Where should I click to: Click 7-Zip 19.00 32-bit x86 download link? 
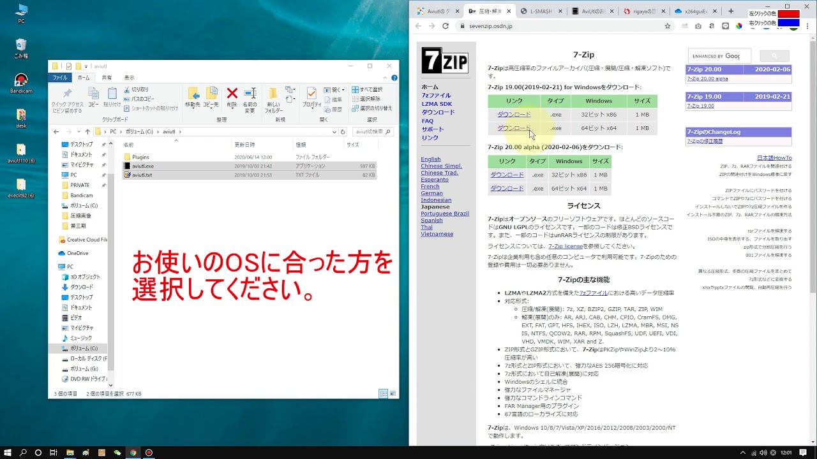click(514, 115)
